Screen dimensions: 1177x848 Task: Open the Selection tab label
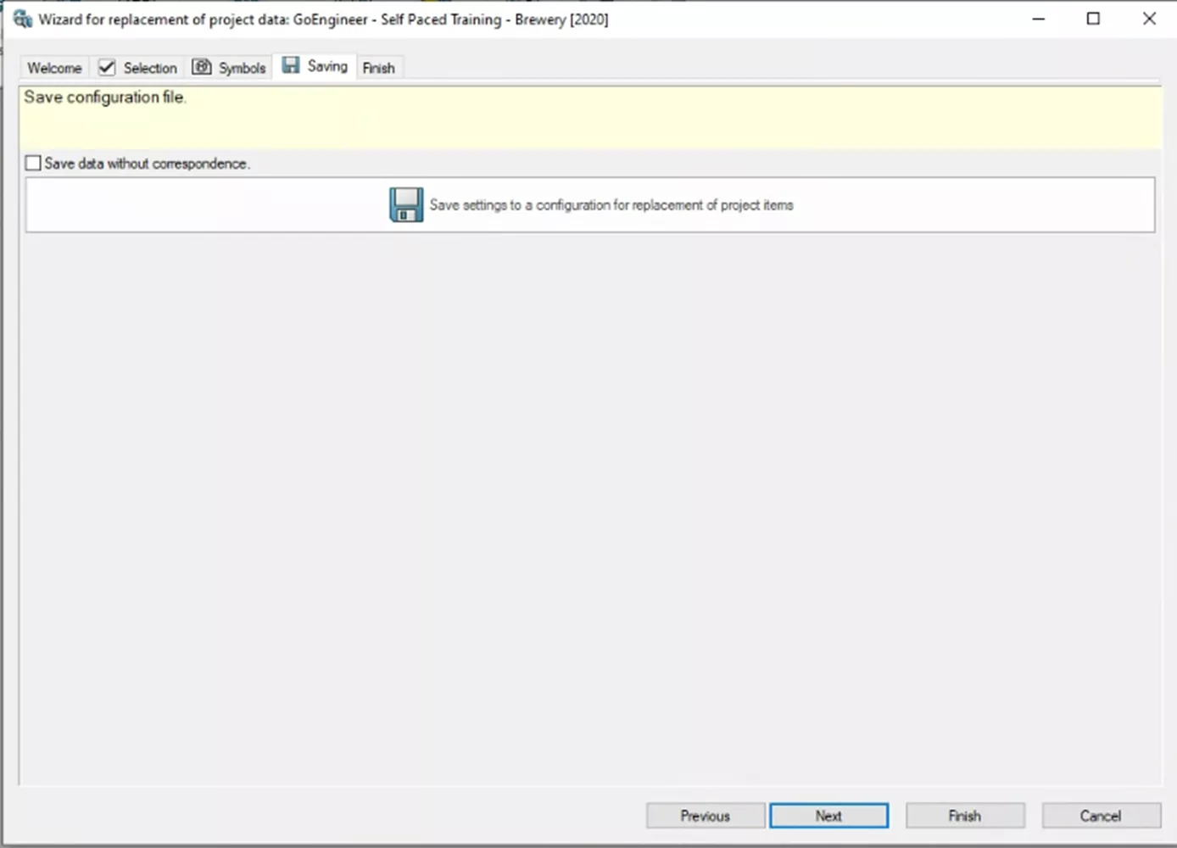click(x=150, y=68)
